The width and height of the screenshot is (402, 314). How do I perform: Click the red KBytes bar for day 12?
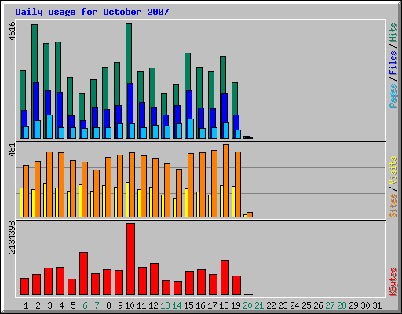[x=154, y=279]
